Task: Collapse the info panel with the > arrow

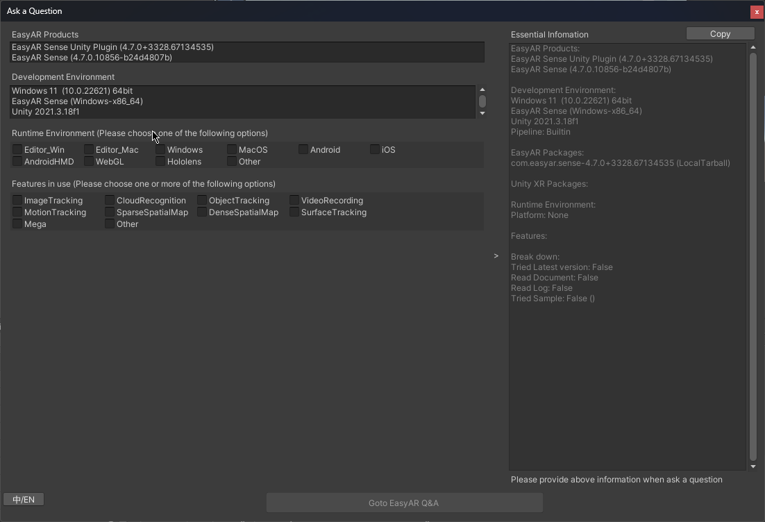Action: click(496, 256)
